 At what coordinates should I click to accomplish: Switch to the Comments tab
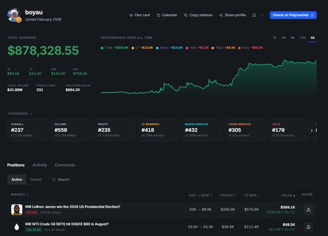click(65, 165)
